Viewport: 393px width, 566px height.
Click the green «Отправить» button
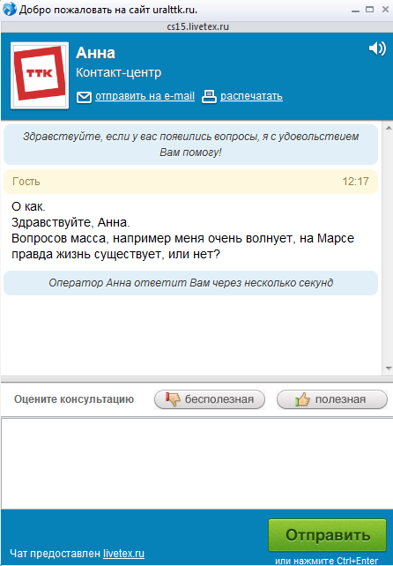[x=327, y=535]
